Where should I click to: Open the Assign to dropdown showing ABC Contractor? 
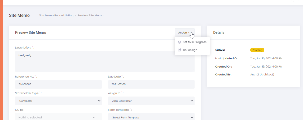pyautogui.click(x=151, y=101)
